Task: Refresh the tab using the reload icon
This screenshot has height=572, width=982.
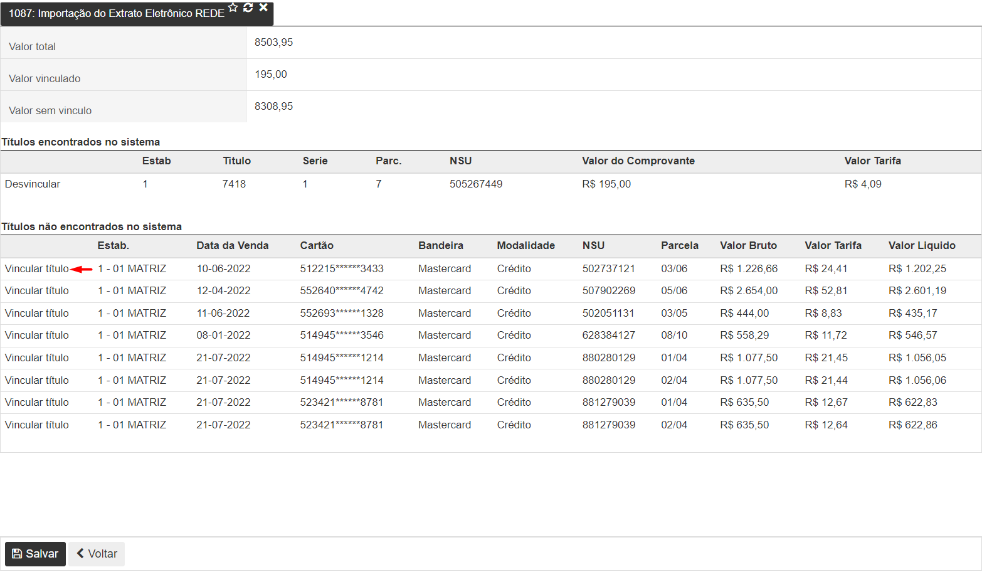Action: [x=248, y=8]
